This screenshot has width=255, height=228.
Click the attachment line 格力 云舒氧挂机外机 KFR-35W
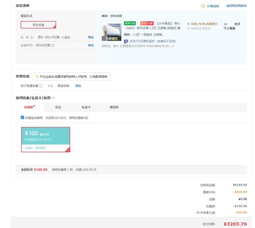(138, 46)
